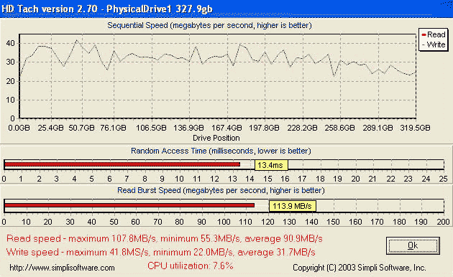Image resolution: width=453 pixels, height=277 pixels.
Task: Select the Read legend entry
Action: tap(434, 34)
